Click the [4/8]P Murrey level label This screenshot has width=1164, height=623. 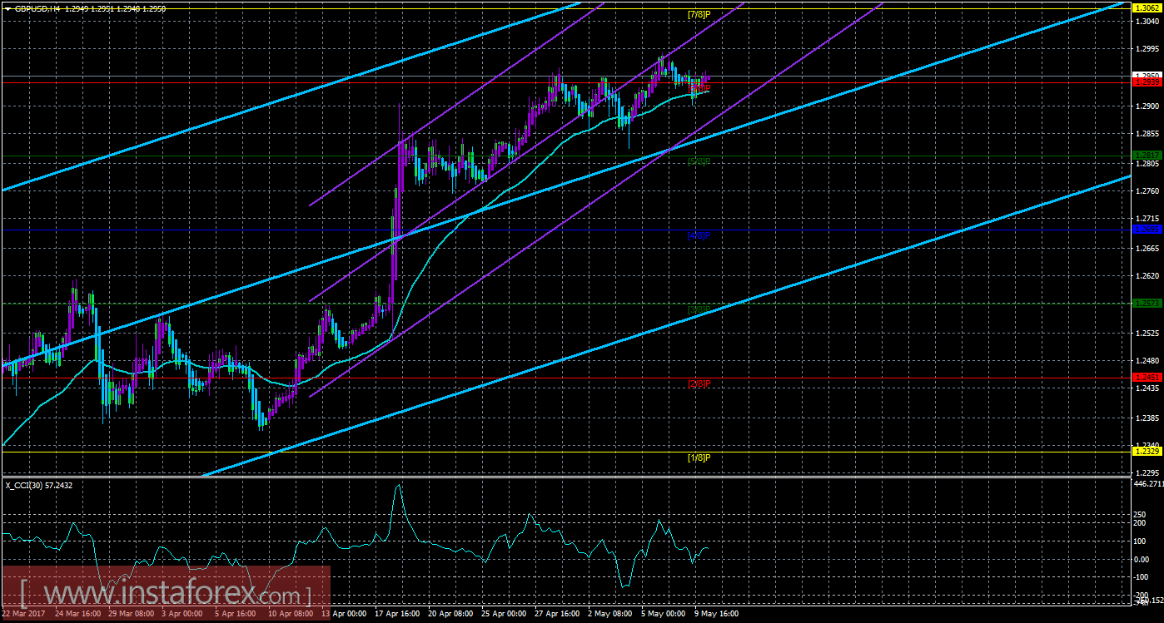699,235
